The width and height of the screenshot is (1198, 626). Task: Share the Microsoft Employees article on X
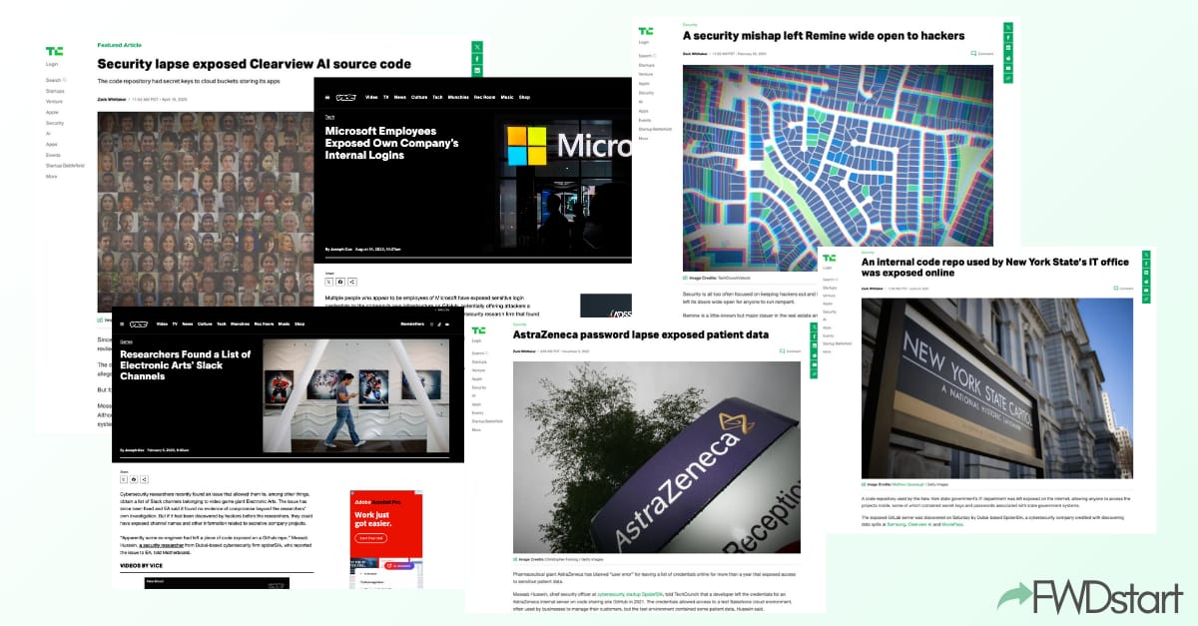point(329,283)
